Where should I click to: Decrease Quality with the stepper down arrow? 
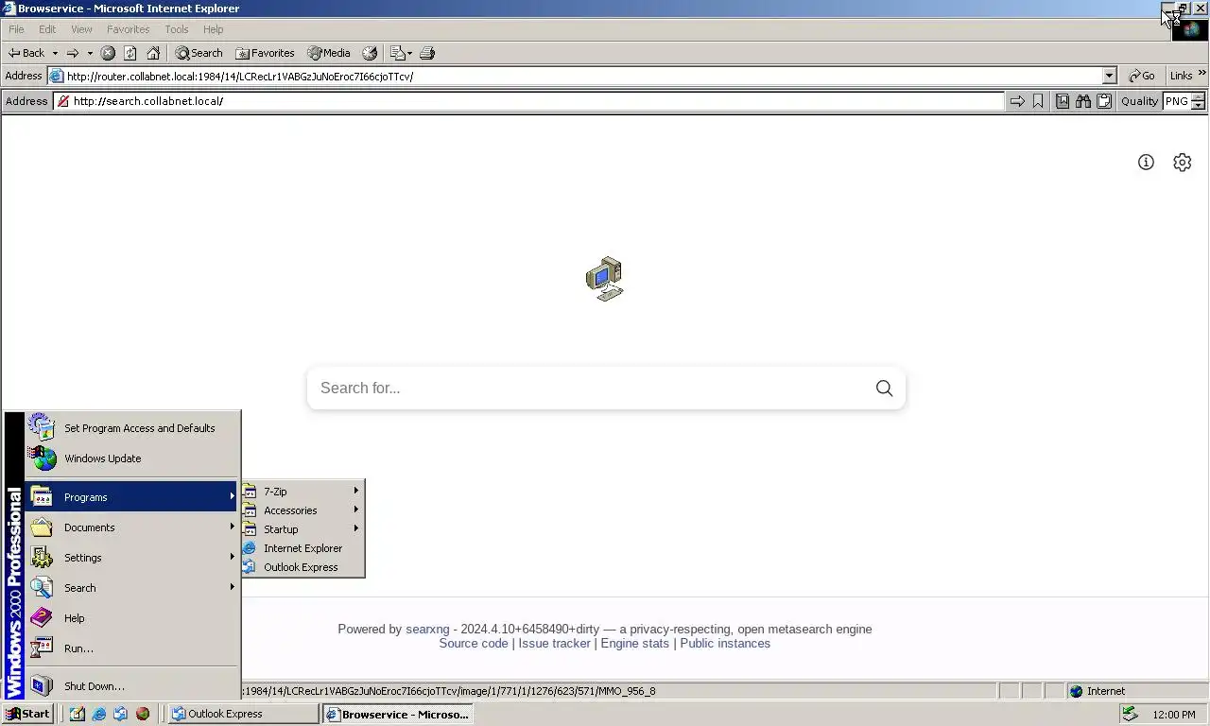[x=1199, y=106]
